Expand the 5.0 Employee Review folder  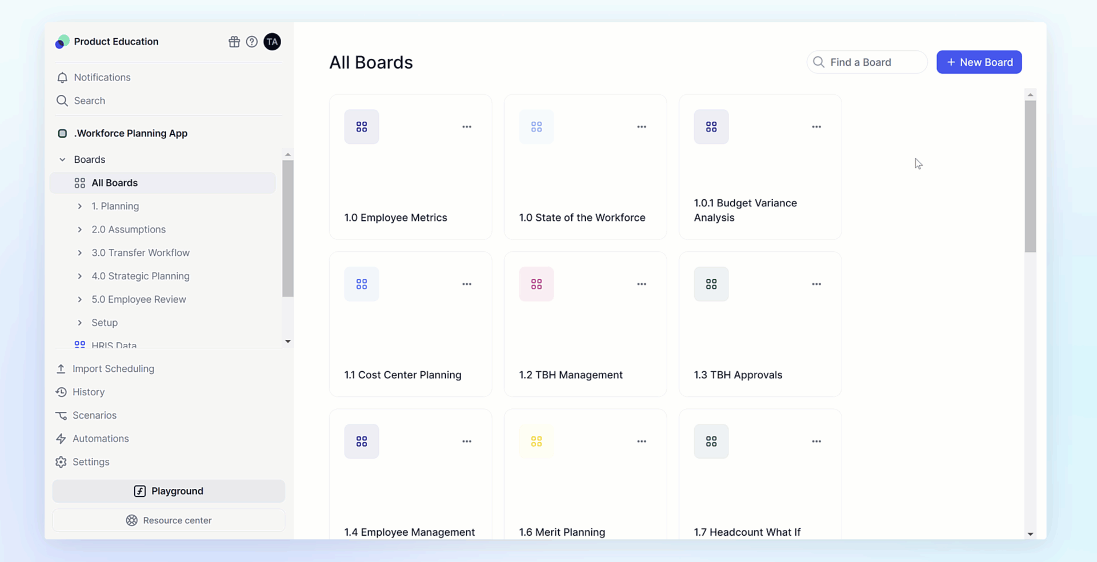coord(79,300)
